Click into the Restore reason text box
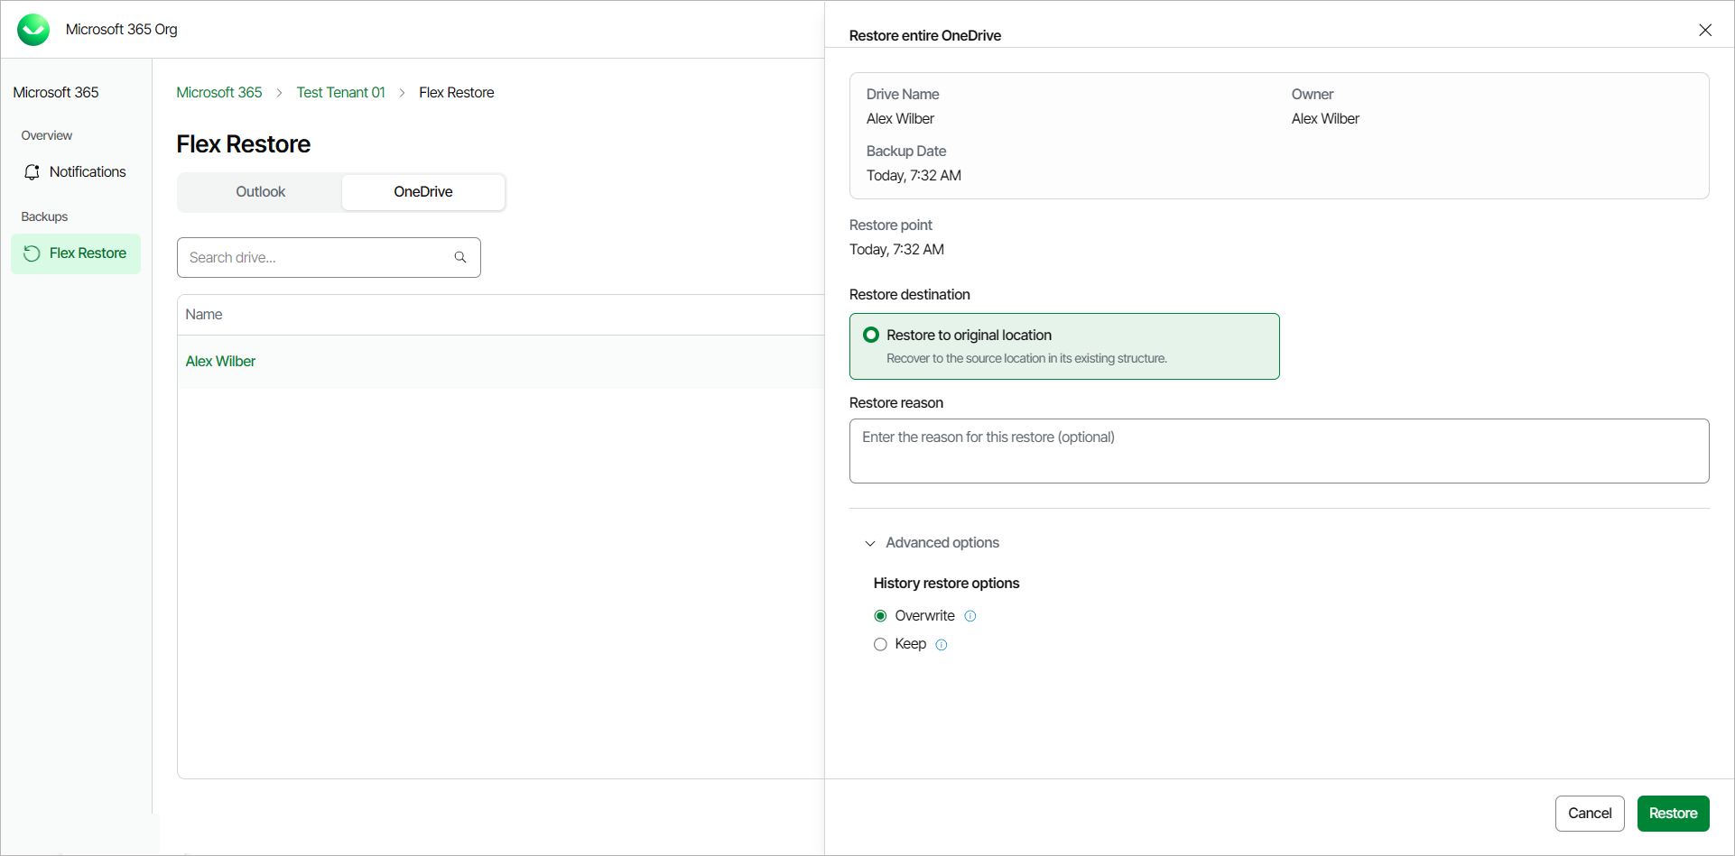The height and width of the screenshot is (856, 1735). click(x=1279, y=451)
